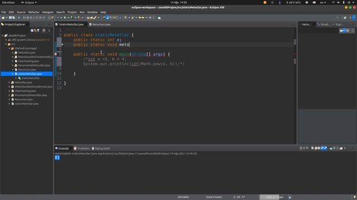The image size is (357, 200).
Task: Expand the JRE System Library node
Action: (6, 40)
